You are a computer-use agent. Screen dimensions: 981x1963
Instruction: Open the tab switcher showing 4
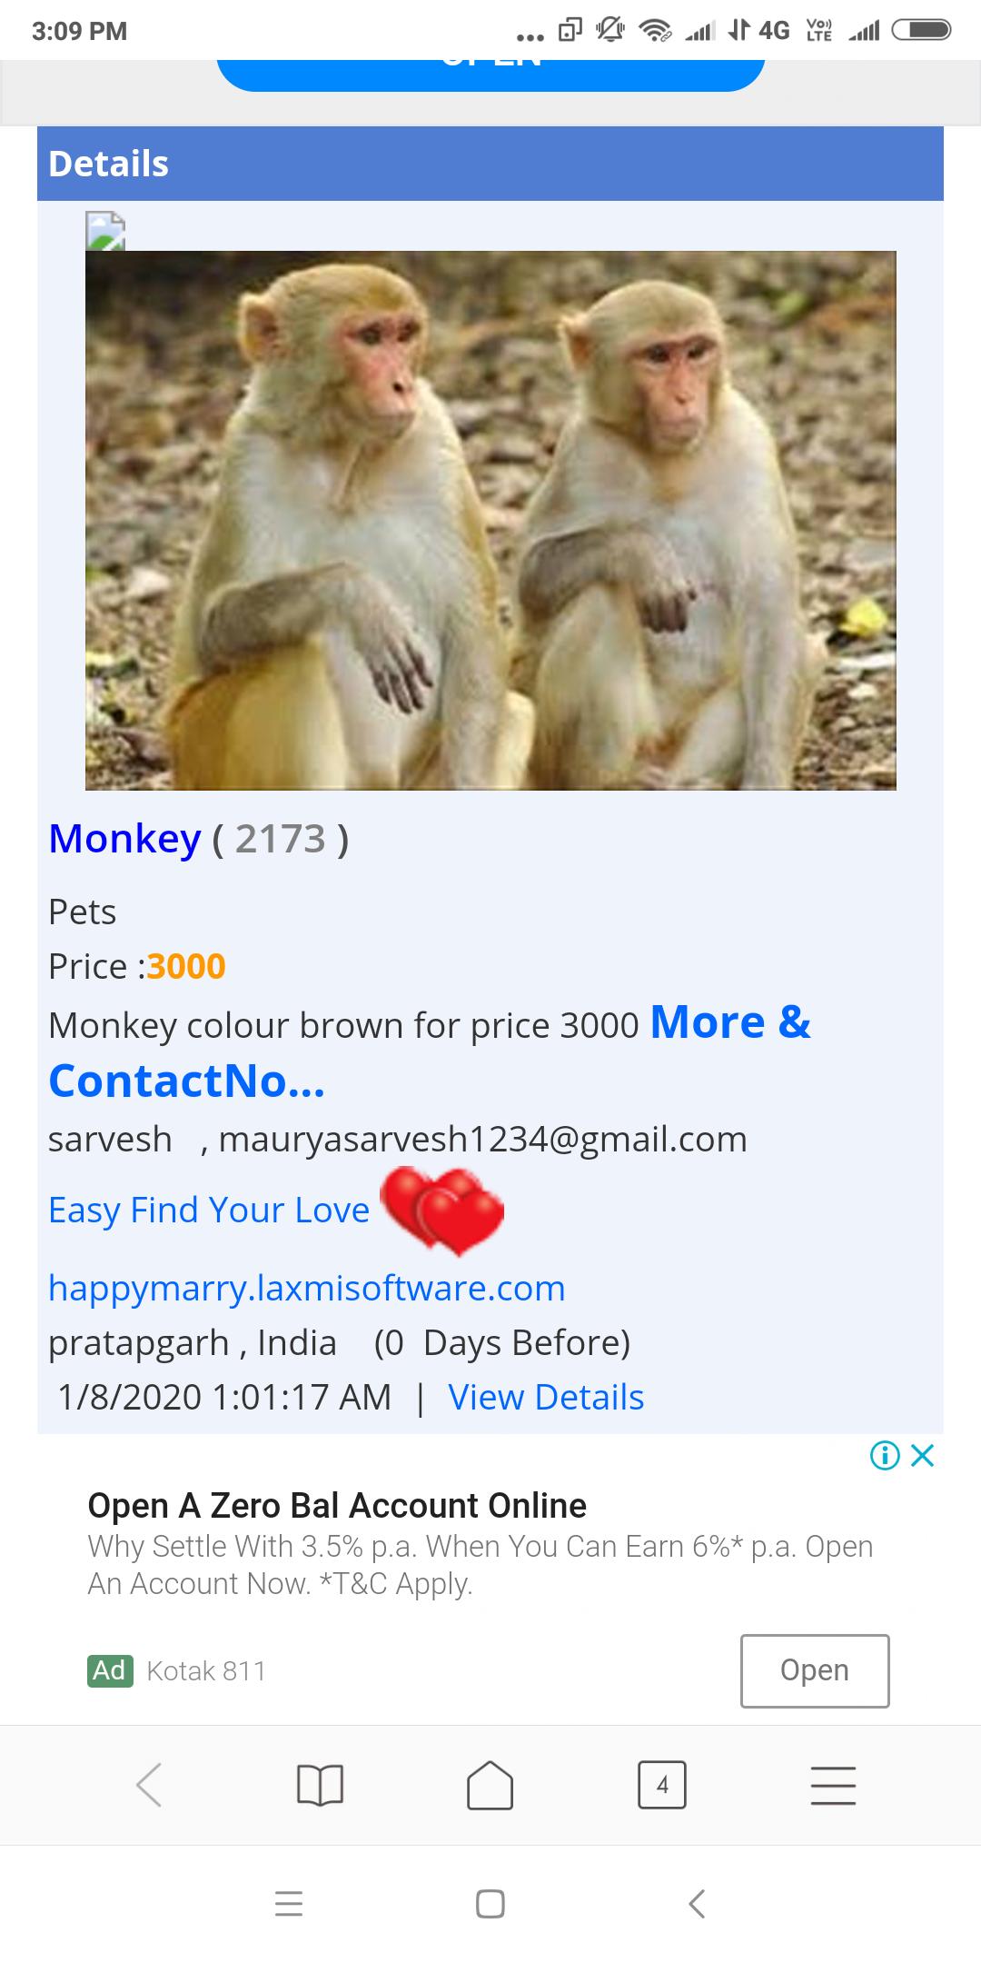[x=662, y=1785]
